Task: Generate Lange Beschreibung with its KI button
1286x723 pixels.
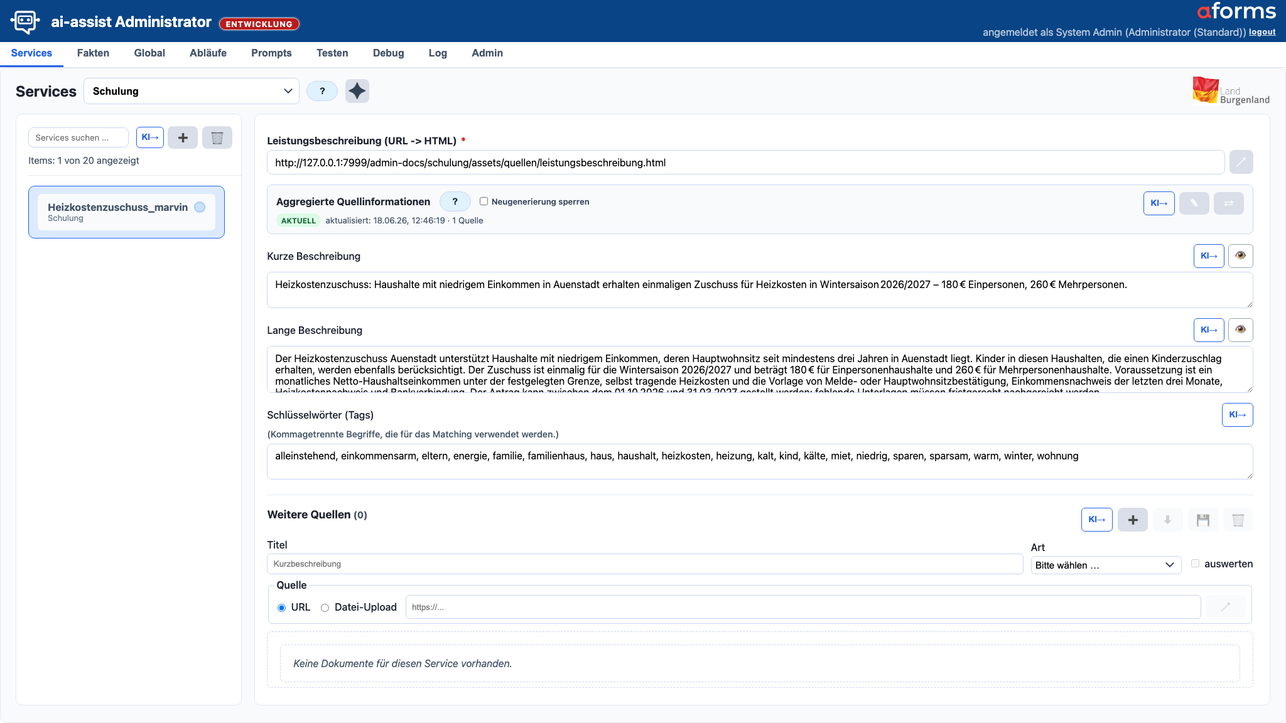Action: (1209, 330)
